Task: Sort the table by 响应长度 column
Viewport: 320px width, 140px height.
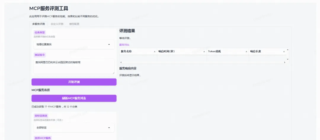Action: tap(284, 52)
